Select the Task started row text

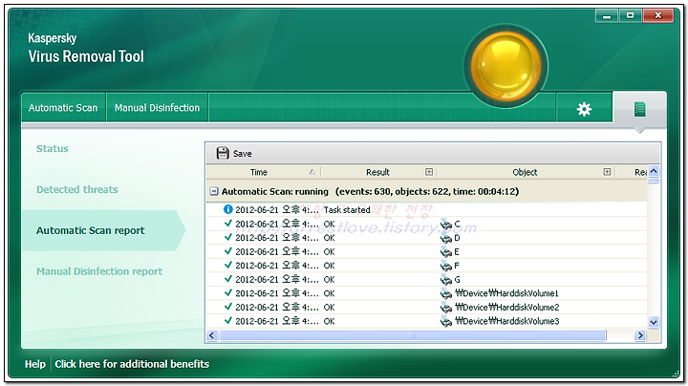click(x=347, y=210)
